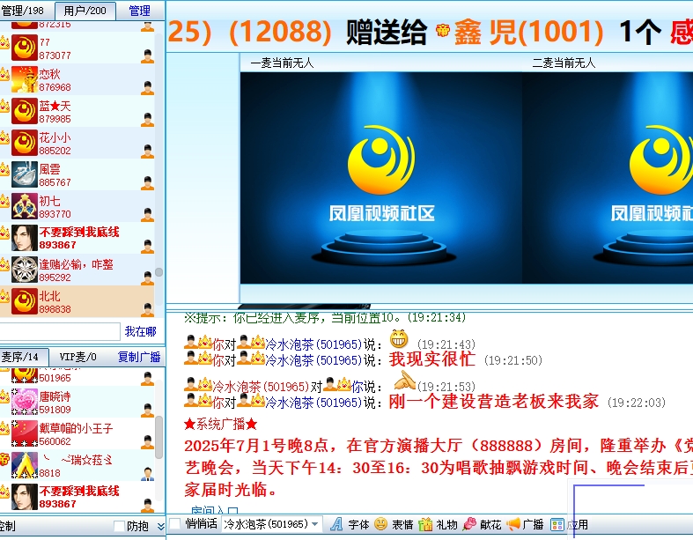The width and height of the screenshot is (693, 540).
Task: Click the 二麦 video stage
Action: (x=608, y=178)
